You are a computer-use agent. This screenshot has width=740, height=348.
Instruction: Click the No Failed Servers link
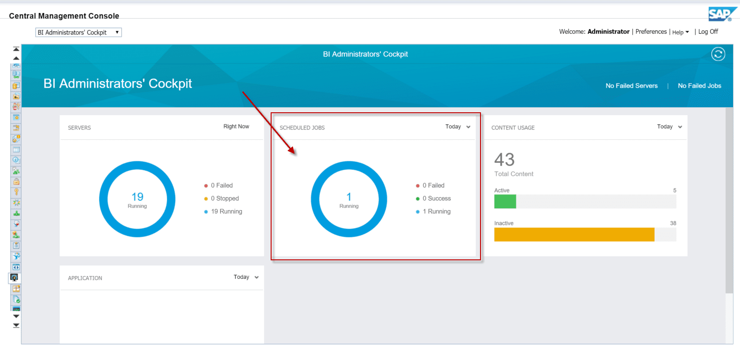631,86
